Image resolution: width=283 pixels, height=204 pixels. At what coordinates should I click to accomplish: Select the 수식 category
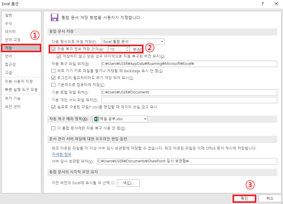point(21,23)
